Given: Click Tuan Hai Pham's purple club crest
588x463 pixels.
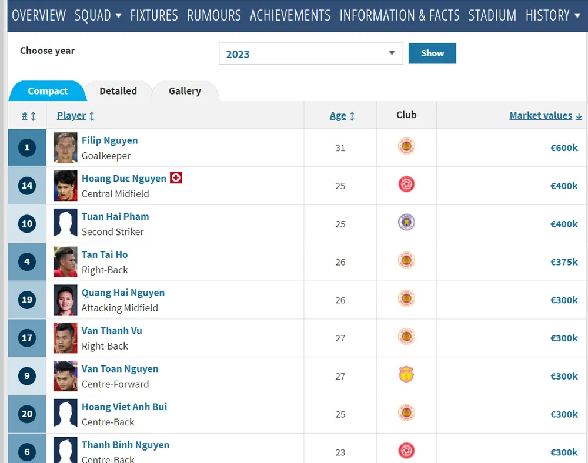Looking at the screenshot, I should click(406, 222).
